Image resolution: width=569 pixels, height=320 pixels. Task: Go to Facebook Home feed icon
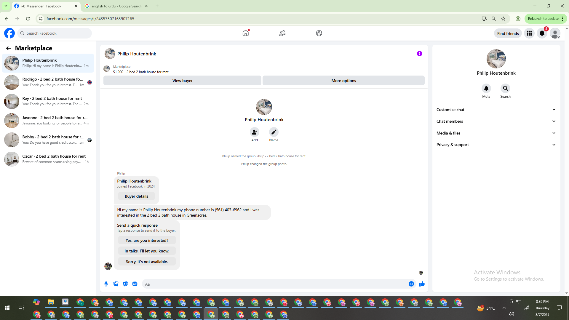(246, 33)
